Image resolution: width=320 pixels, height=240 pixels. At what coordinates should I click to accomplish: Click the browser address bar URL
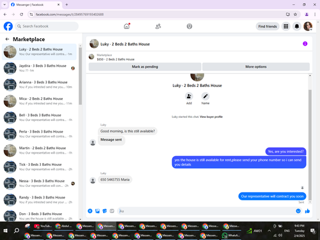(x=70, y=14)
